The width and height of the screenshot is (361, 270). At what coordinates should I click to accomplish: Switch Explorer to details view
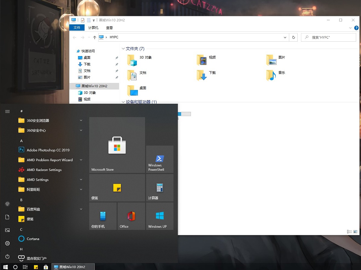coord(349,231)
